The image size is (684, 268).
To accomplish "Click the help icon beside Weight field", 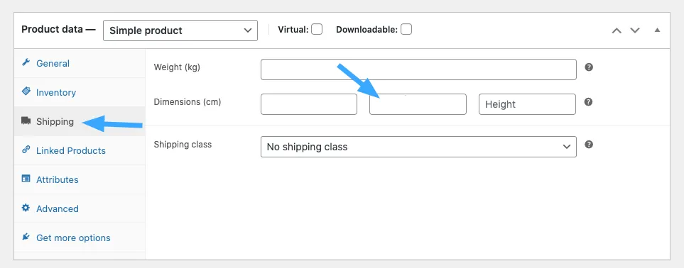I will coord(589,67).
